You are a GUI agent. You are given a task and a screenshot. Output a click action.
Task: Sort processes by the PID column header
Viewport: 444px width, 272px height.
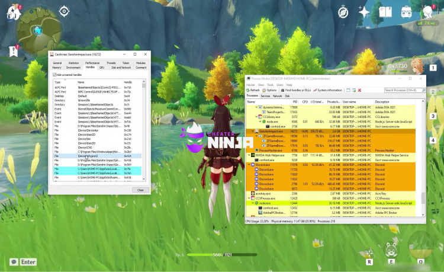pos(294,102)
